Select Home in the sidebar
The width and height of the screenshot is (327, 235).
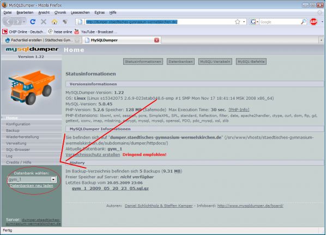click(x=31, y=118)
